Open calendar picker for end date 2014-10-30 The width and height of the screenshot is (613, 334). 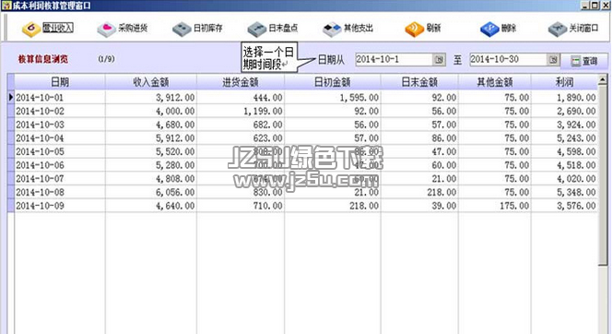(553, 59)
